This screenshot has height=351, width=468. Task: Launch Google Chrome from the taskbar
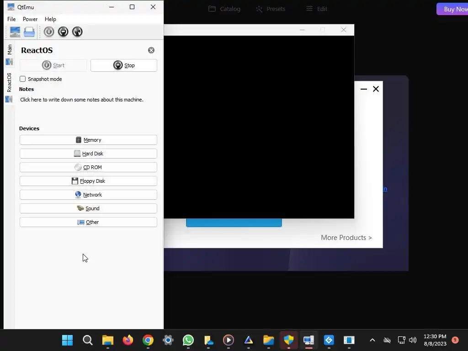[148, 340]
